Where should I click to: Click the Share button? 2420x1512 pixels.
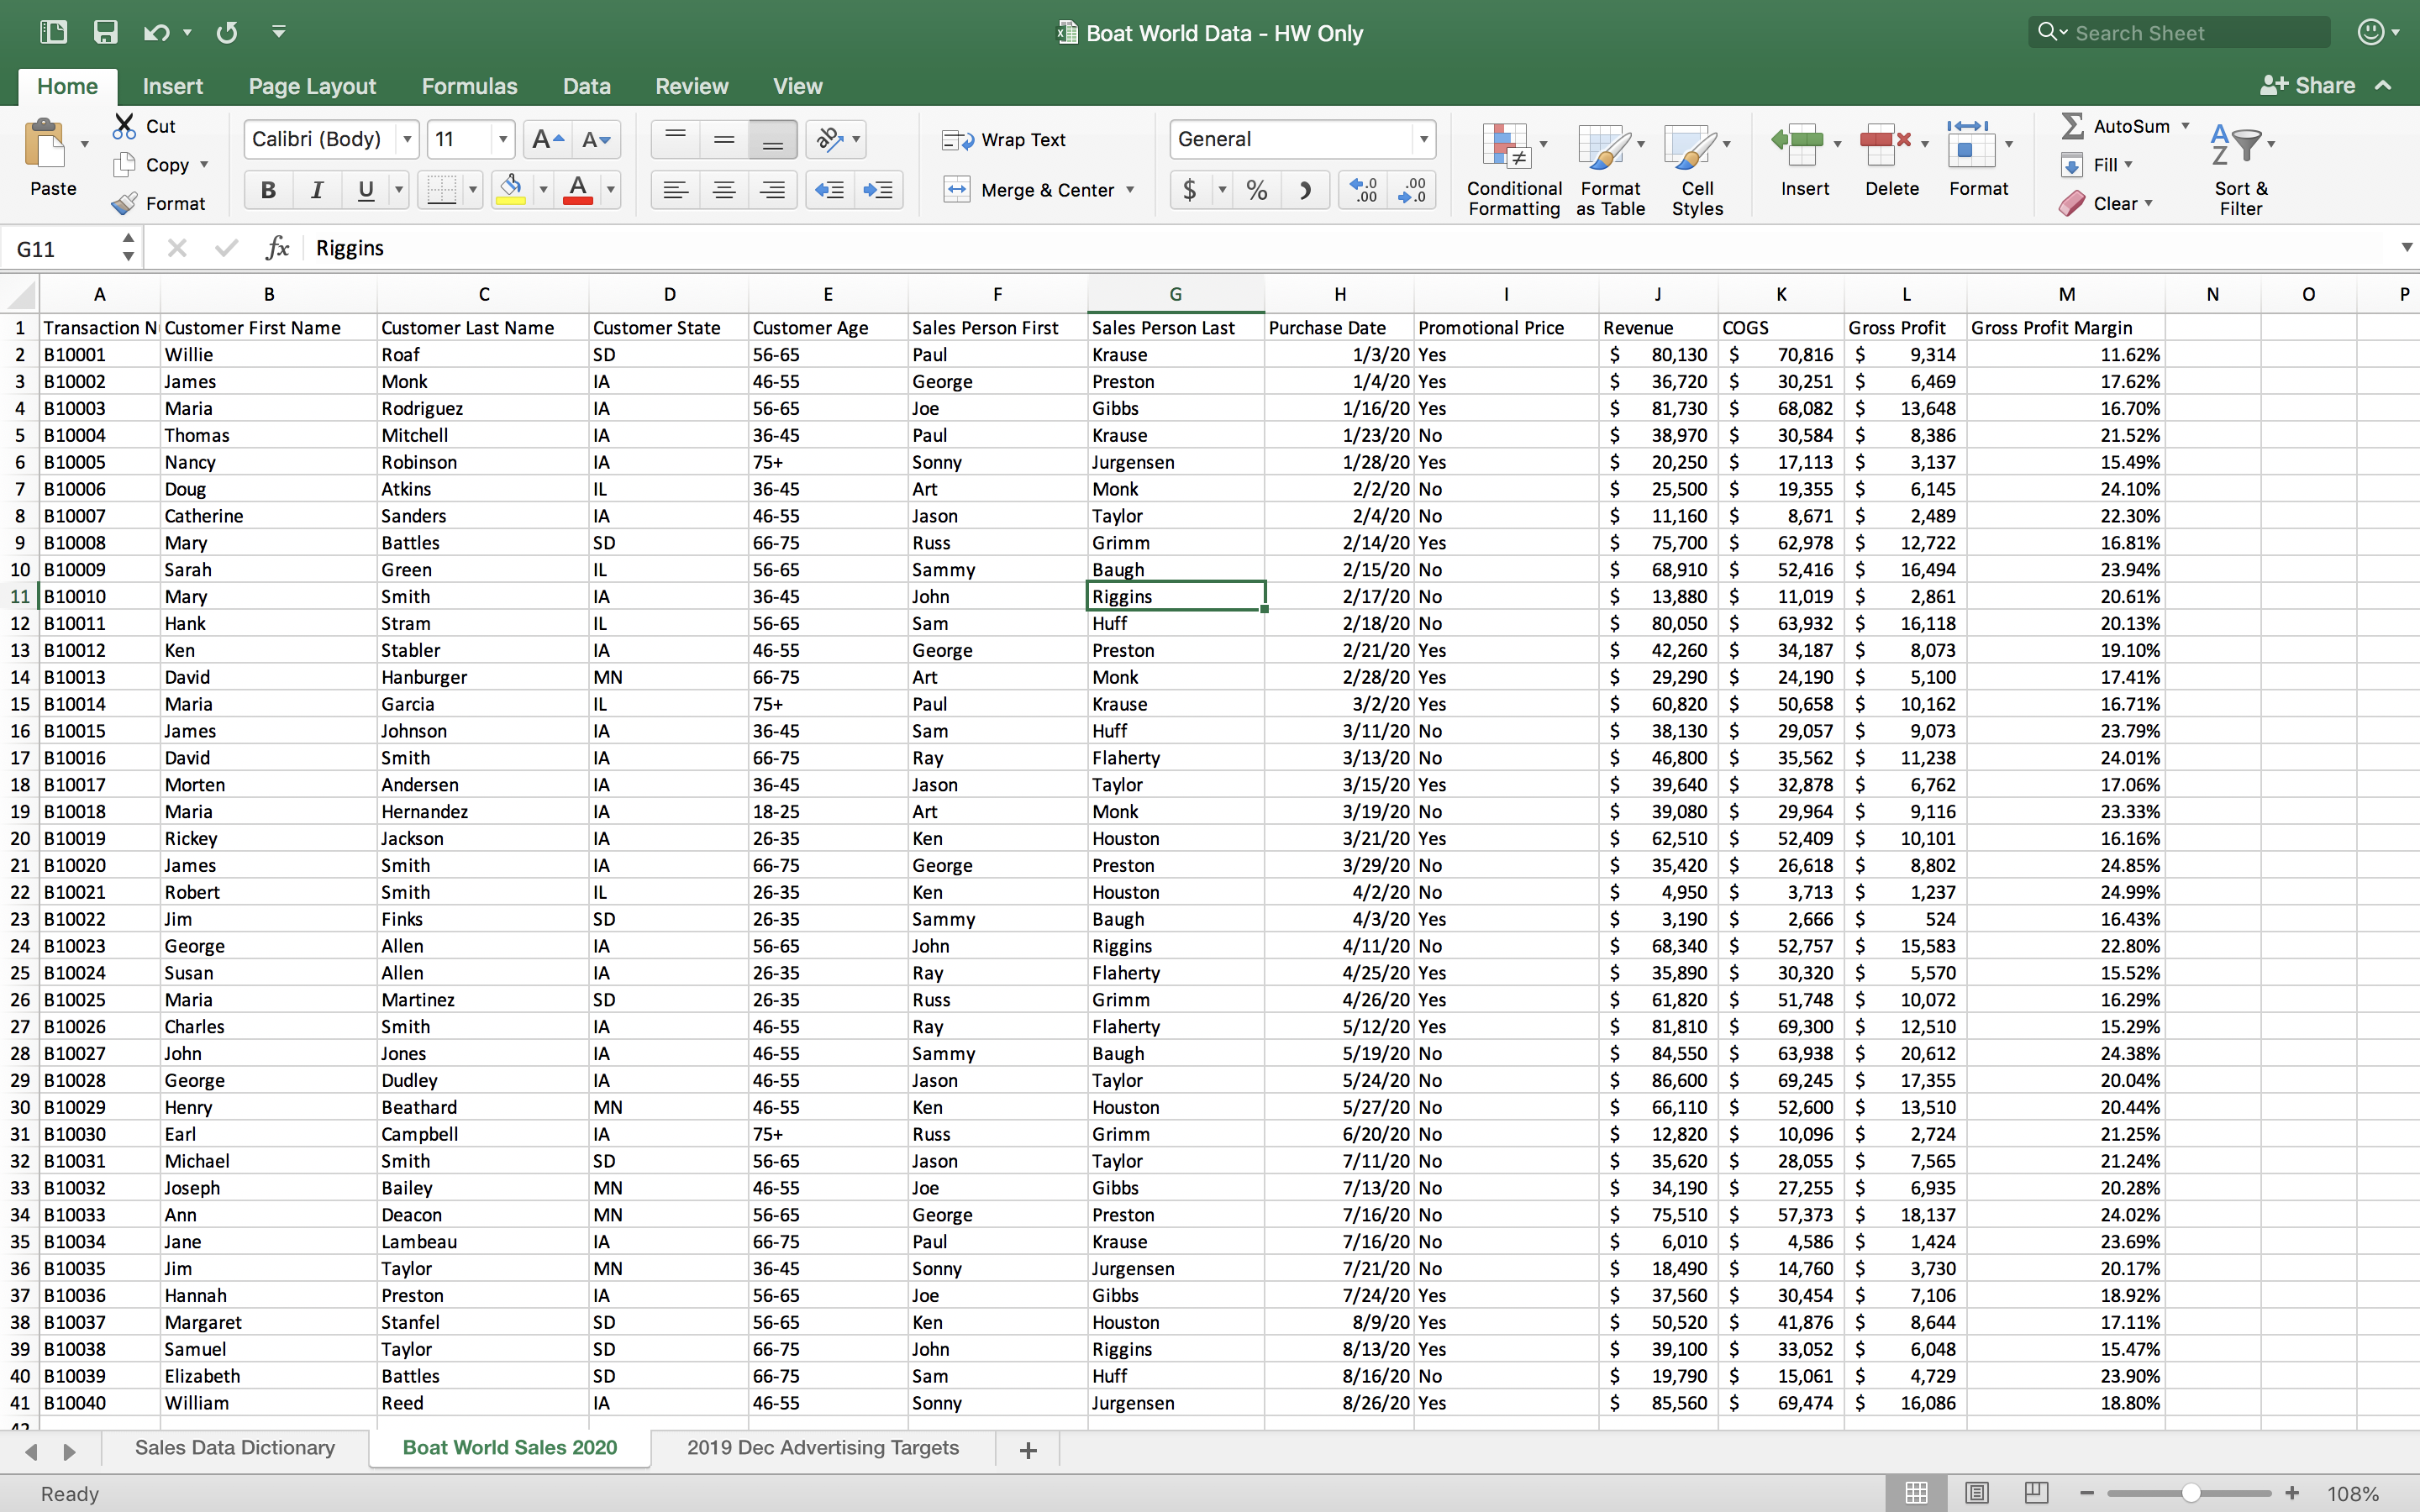[x=2308, y=86]
